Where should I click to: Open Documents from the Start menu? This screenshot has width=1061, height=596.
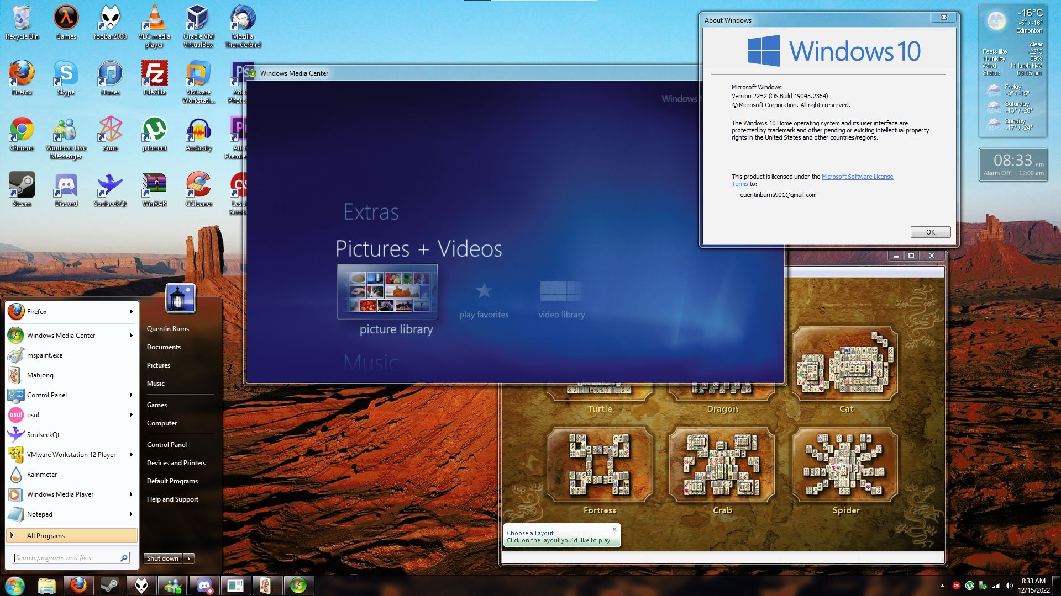pos(164,347)
